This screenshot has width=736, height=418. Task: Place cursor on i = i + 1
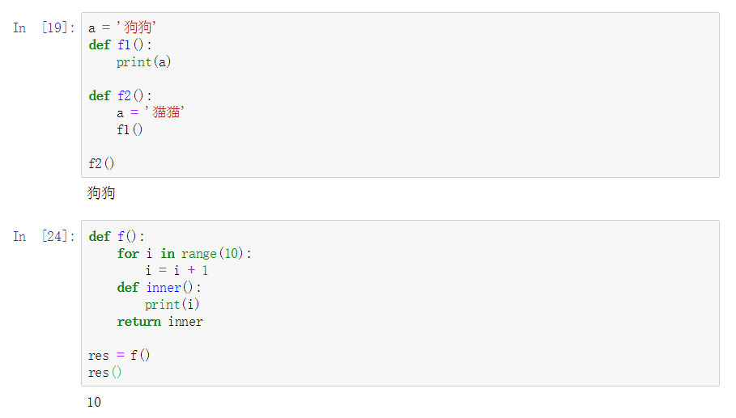click(177, 271)
